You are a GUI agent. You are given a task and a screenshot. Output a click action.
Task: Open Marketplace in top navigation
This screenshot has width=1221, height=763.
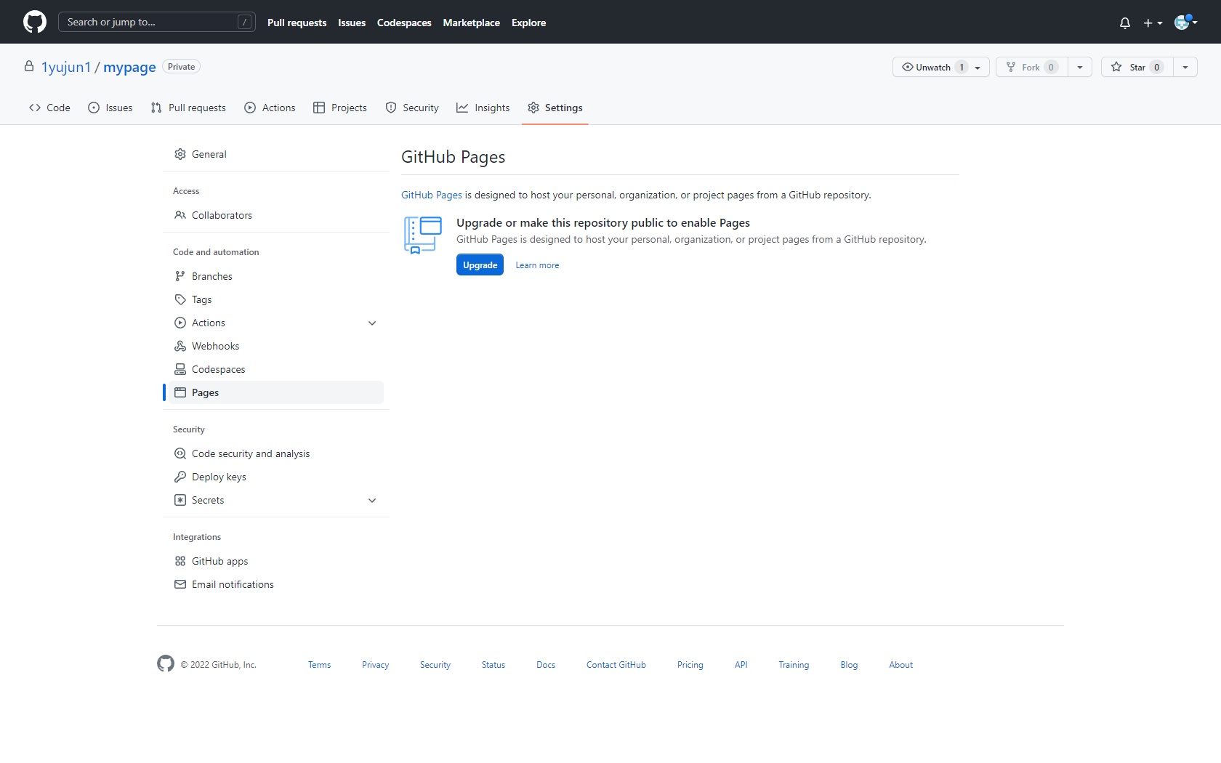[471, 23]
